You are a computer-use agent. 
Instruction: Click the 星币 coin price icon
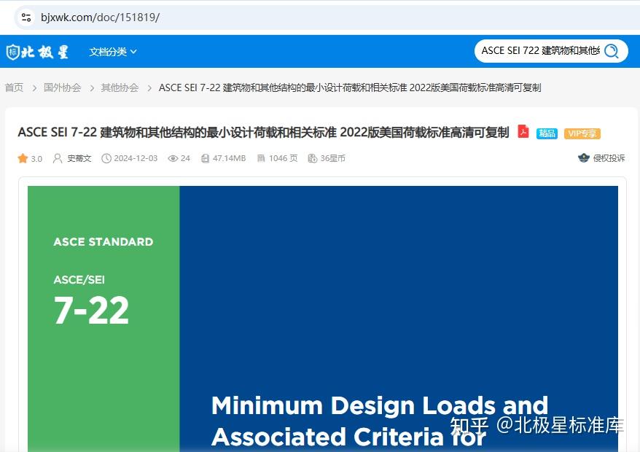pos(312,158)
